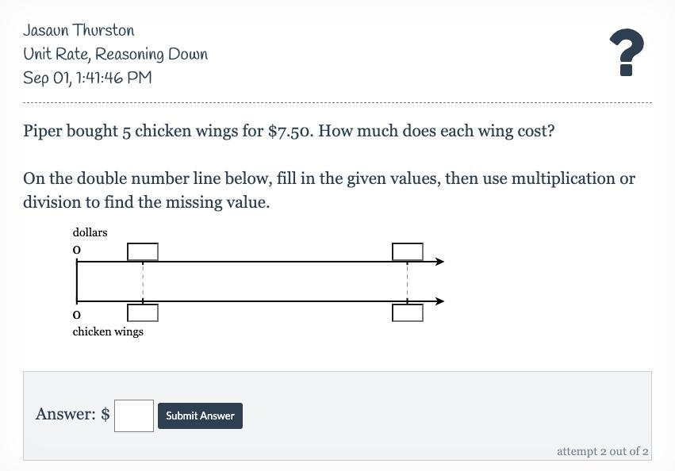Select the right dollars box on number line

pyautogui.click(x=408, y=251)
